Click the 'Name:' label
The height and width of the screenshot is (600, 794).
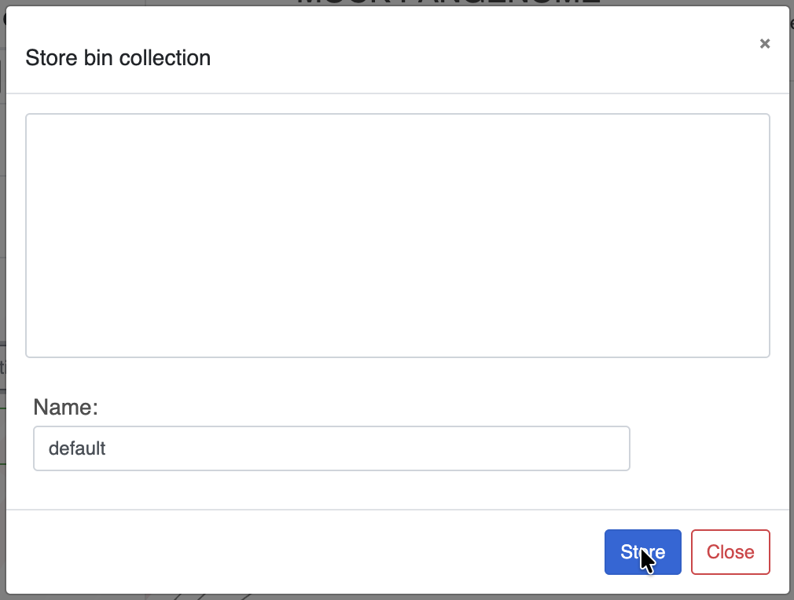pos(65,407)
